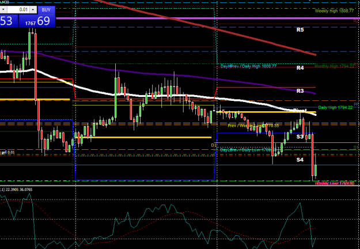Click the BUY button in trade panel
The image size is (360, 249).
tap(46, 10)
